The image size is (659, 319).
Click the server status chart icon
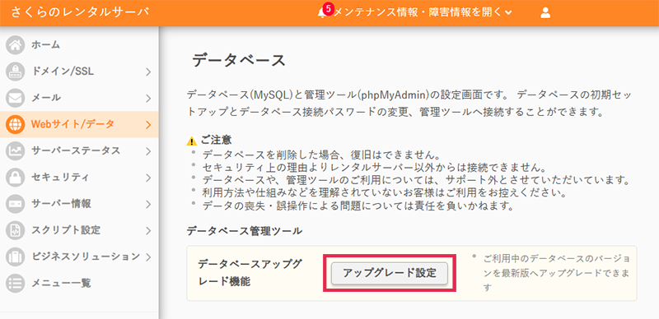tap(15, 150)
